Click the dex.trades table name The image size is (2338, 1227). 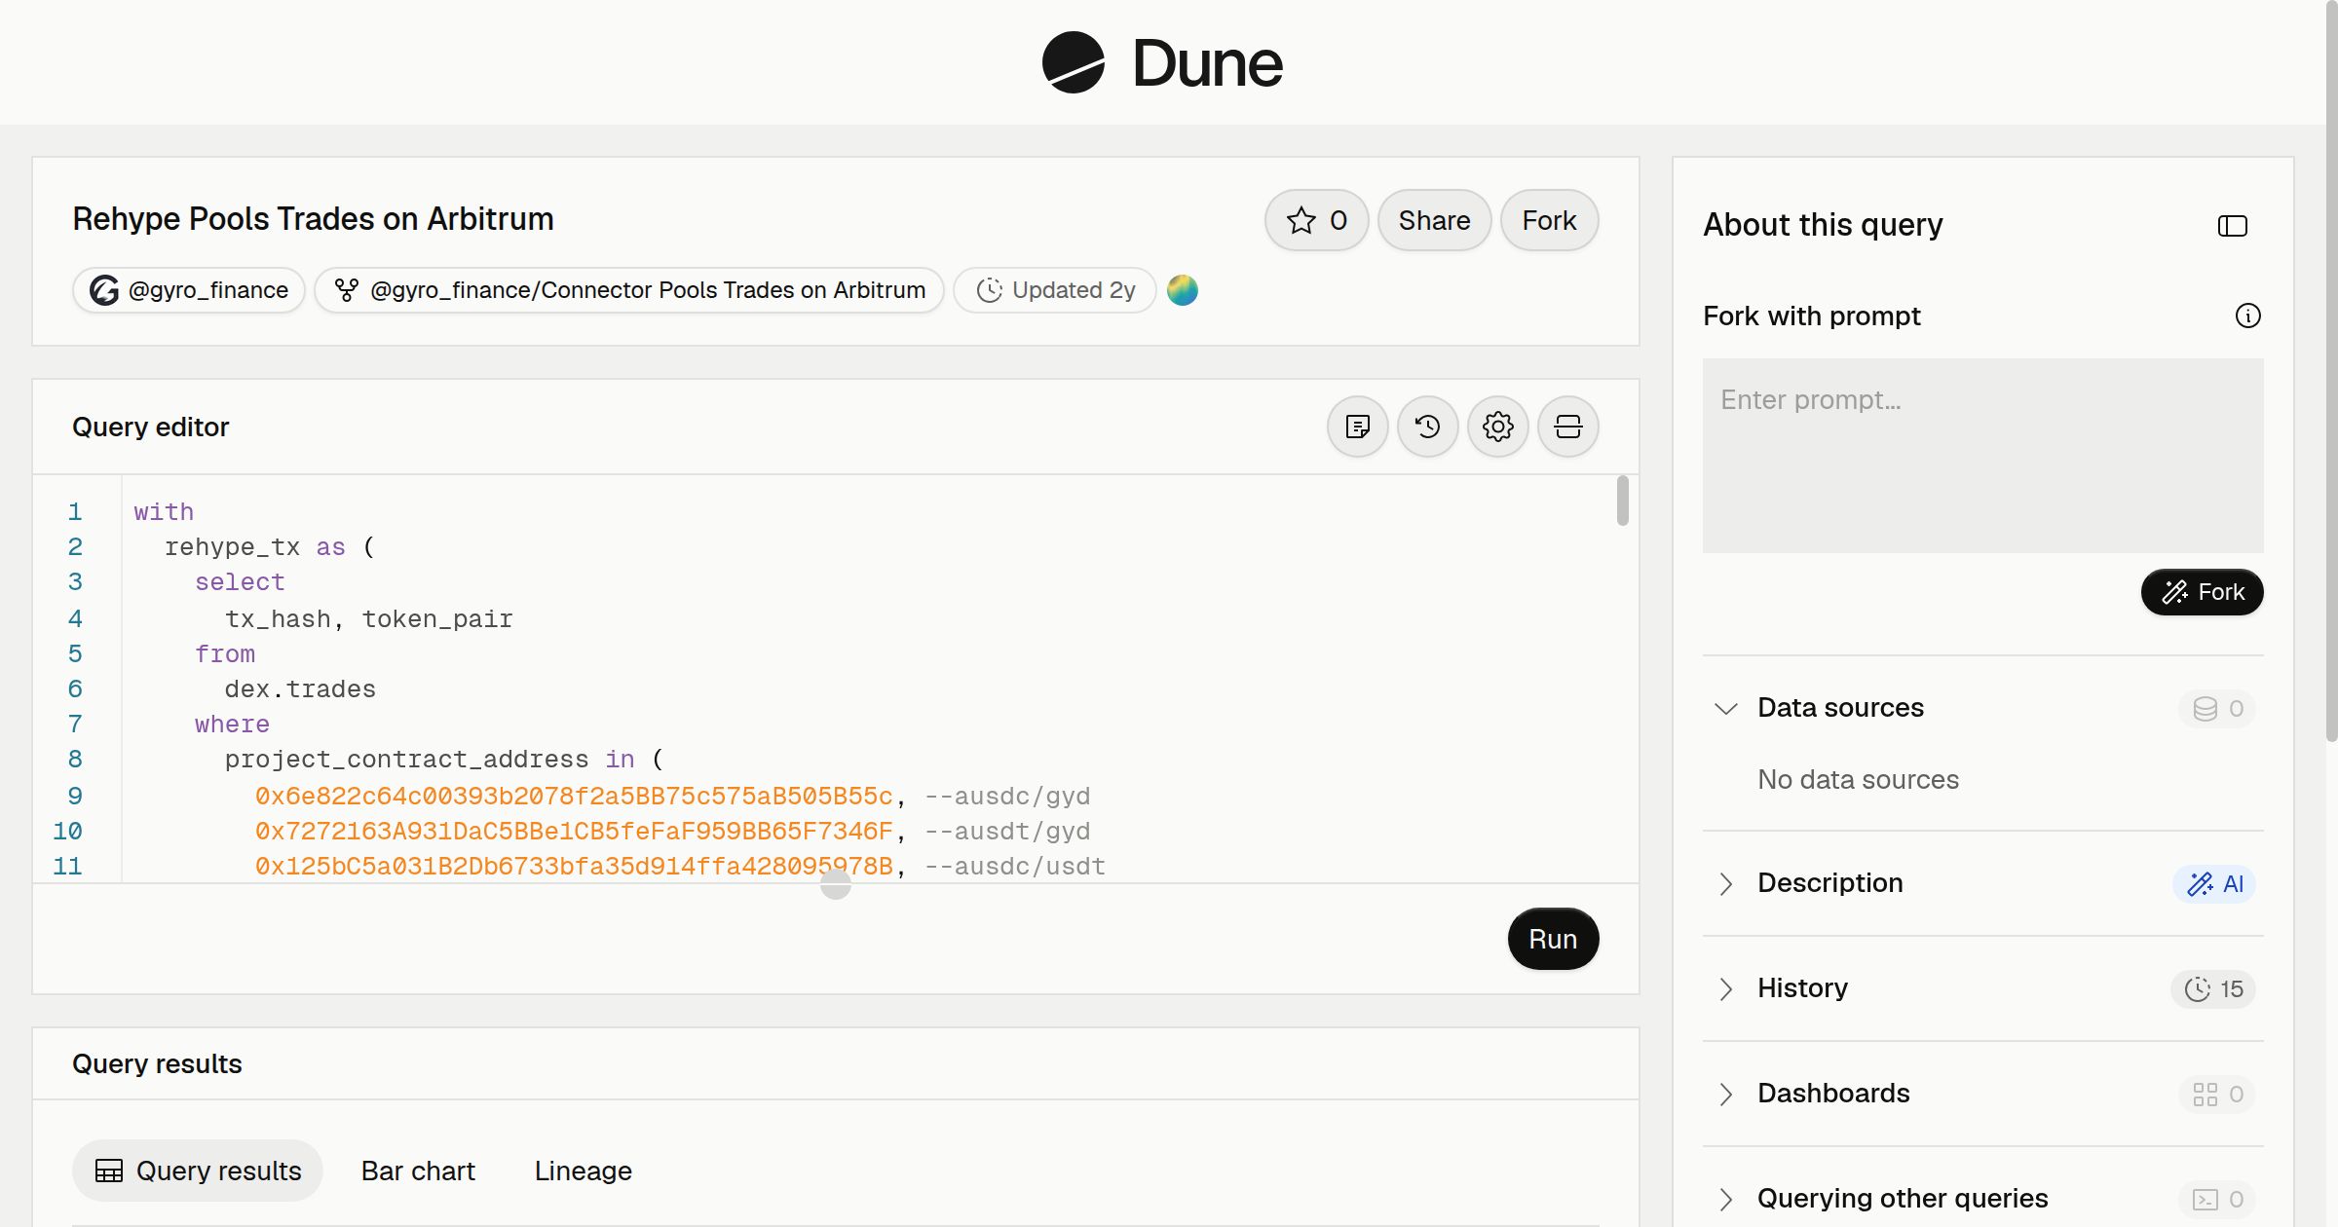click(x=300, y=689)
